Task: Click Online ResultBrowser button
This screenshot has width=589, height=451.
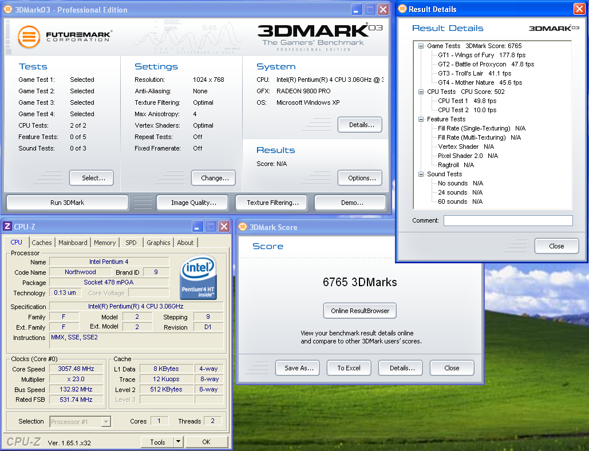Action: [360, 311]
